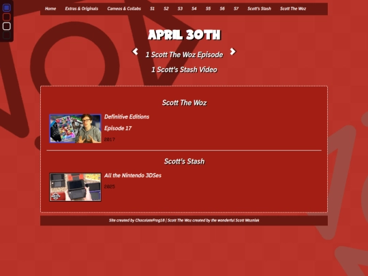
Task: Open the S5 season page
Action: (x=208, y=9)
